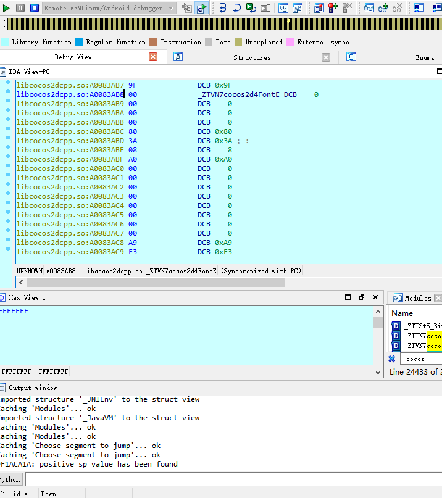Click the Output window title icon
442x498 pixels.
click(3, 388)
